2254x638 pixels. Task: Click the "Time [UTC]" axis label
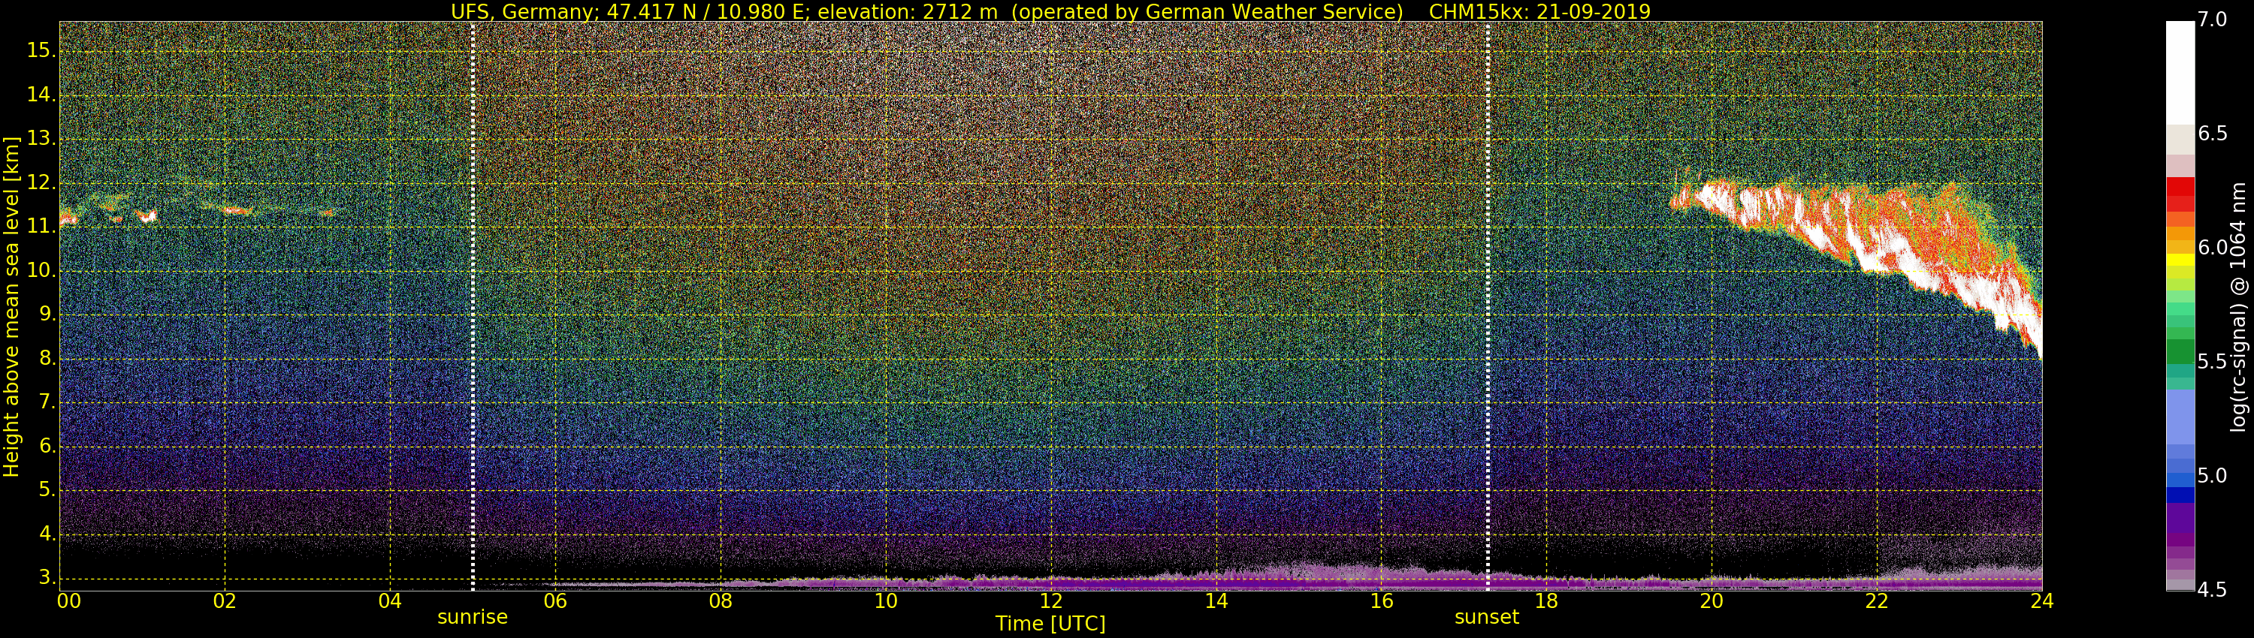1050,624
